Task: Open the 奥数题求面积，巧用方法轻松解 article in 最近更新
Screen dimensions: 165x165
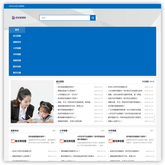Action: point(70,121)
